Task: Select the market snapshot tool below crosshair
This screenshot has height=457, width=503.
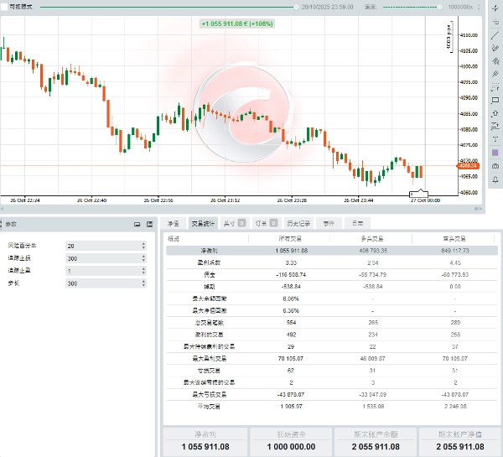Action: pos(495,22)
